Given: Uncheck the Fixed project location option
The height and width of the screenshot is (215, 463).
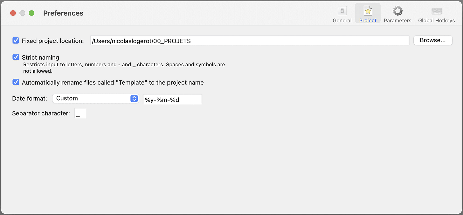Looking at the screenshot, I should 16,41.
